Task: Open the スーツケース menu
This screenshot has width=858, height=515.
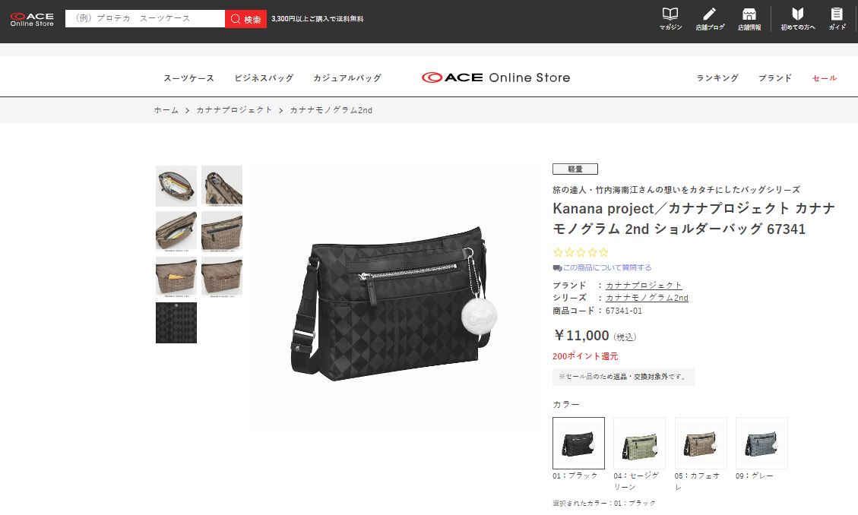Action: click(188, 78)
